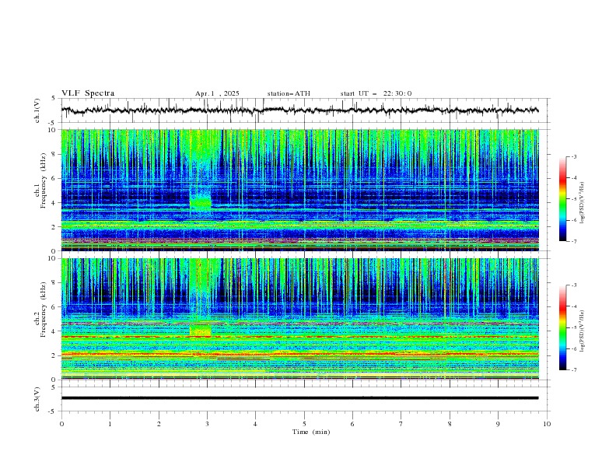Click time axis tick label "0"
616x476 pixels.
tap(61, 424)
